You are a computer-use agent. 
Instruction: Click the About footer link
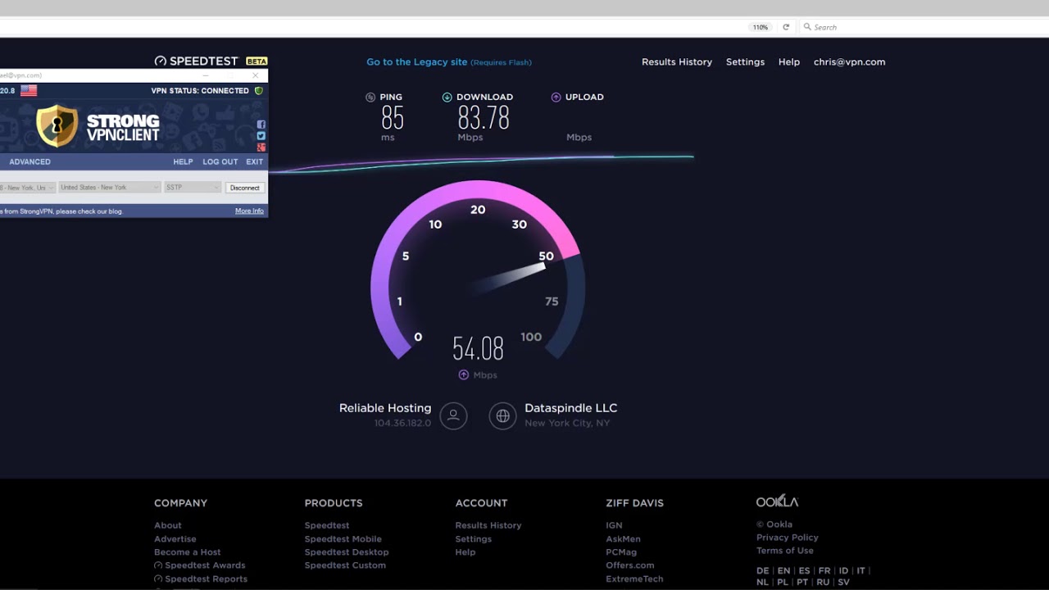tap(168, 525)
